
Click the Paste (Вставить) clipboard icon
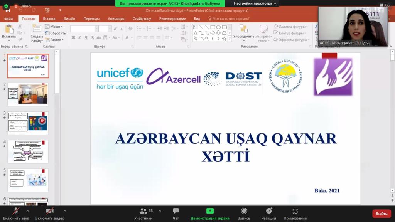[9, 29]
